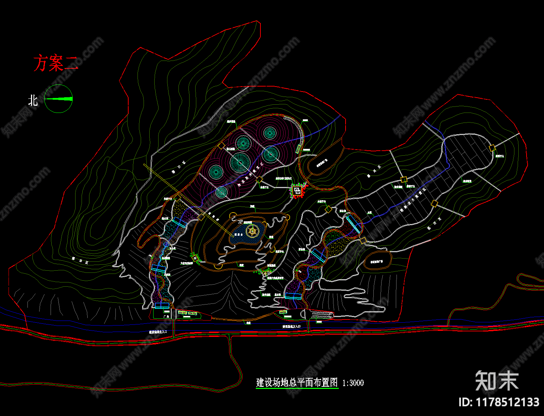Select the building symbol surrounded by red dots

297,191
